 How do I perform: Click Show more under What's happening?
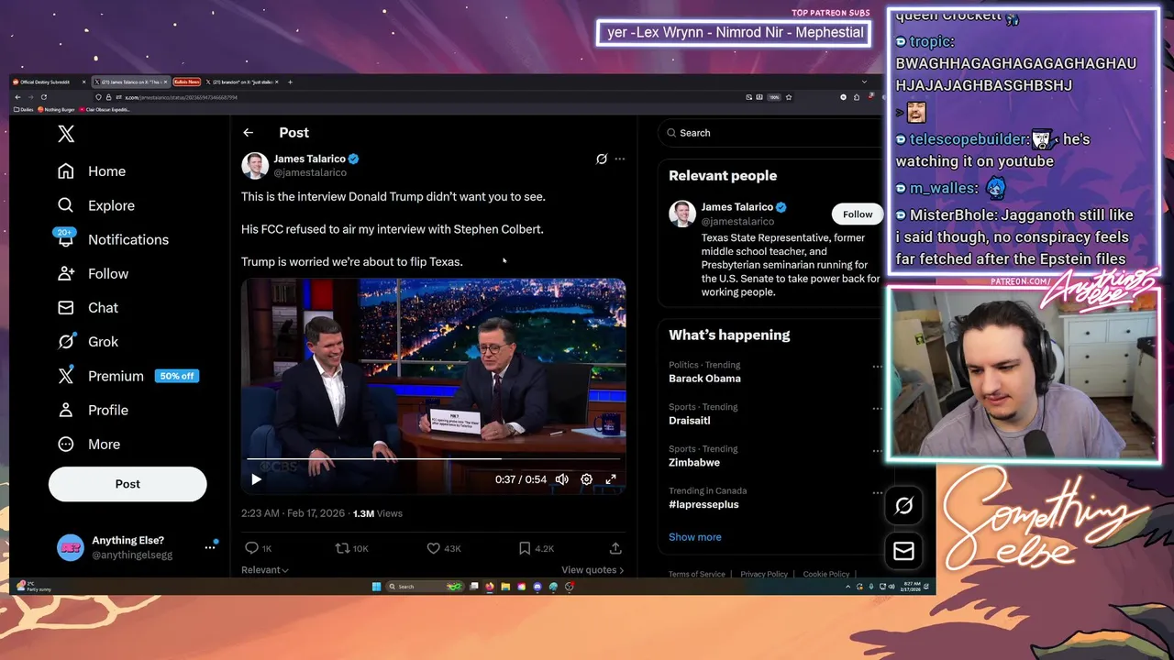(695, 537)
